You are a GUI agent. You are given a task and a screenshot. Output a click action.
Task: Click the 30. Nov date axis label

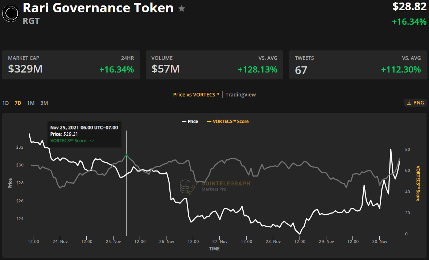(x=380, y=241)
